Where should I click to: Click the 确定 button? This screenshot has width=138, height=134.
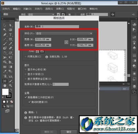[x=69, y=132]
